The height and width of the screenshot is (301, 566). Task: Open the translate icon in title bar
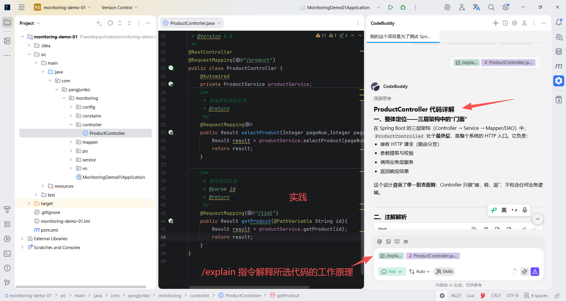point(476,7)
